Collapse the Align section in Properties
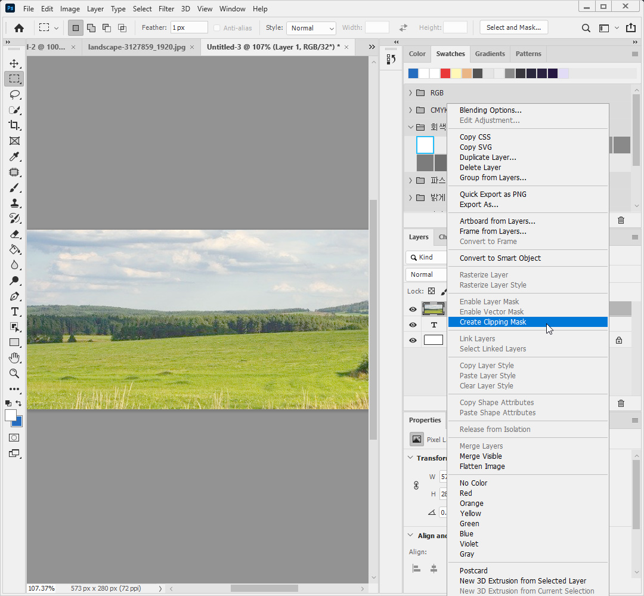 pyautogui.click(x=410, y=535)
